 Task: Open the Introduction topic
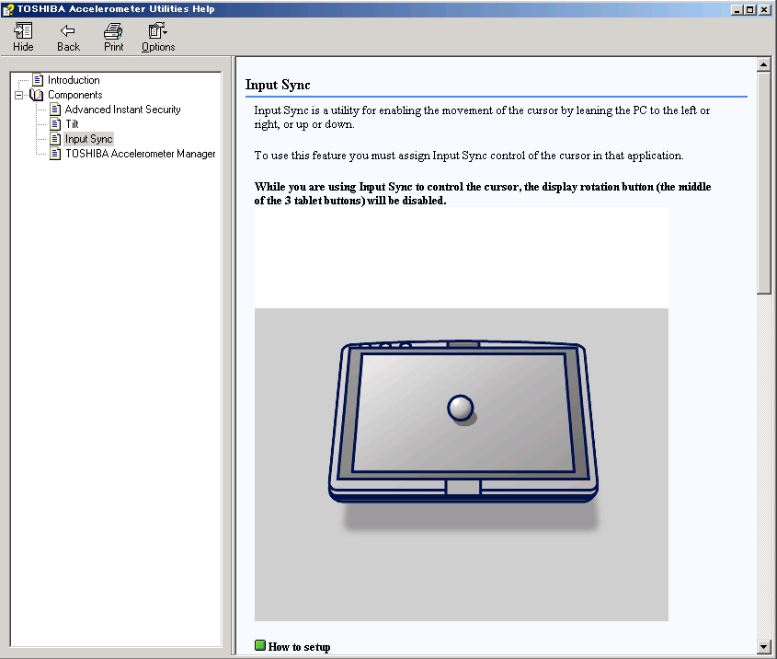[x=74, y=80]
